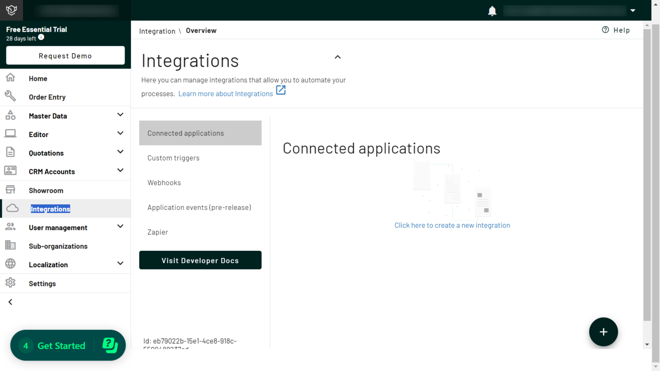Collapse the Integrations header section
Image resolution: width=660 pixels, height=371 pixels.
pyautogui.click(x=338, y=57)
